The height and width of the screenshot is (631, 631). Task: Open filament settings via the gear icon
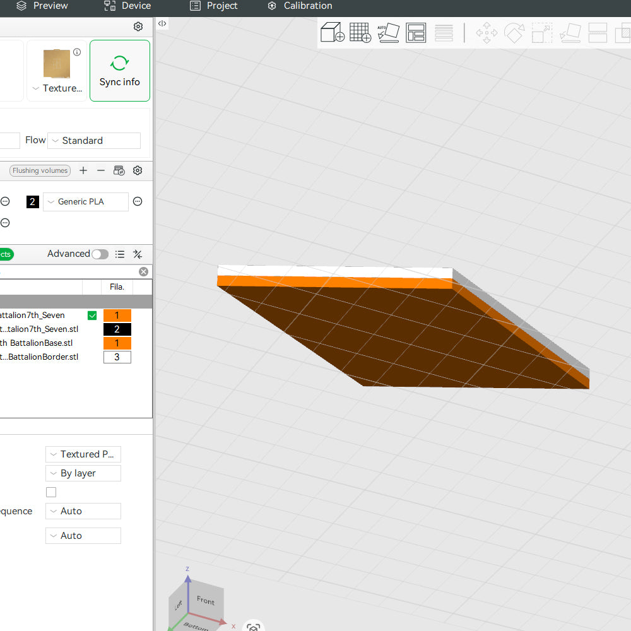(x=138, y=170)
